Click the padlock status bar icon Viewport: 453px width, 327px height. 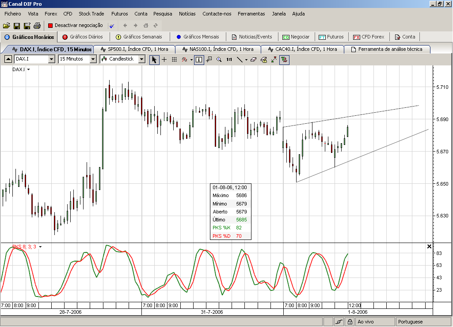(x=350, y=322)
